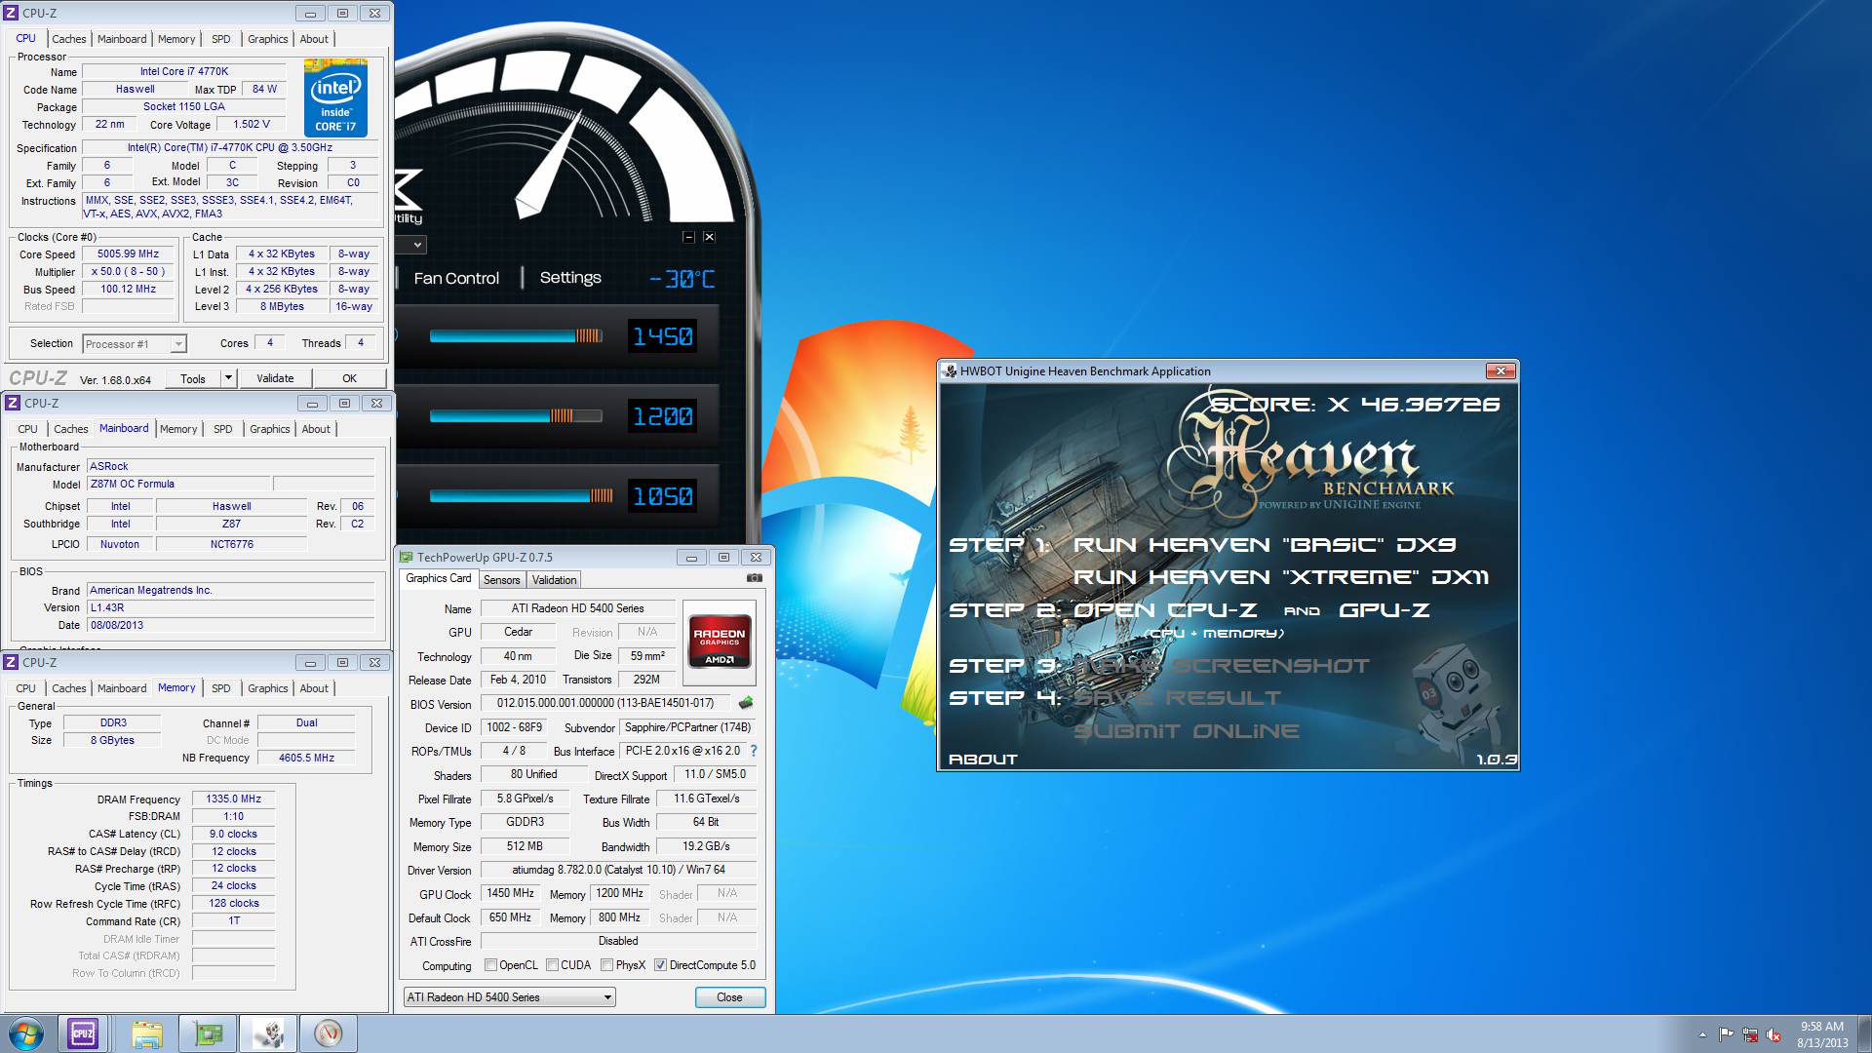The image size is (1872, 1053).
Task: Click the -30°C temperature readout
Action: pyautogui.click(x=682, y=280)
